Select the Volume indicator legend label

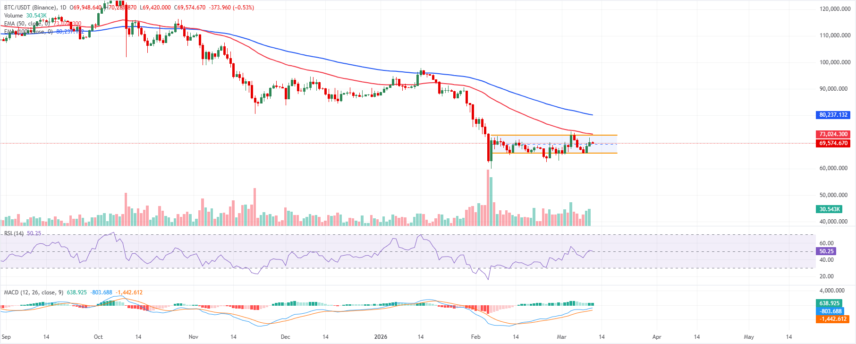click(14, 16)
